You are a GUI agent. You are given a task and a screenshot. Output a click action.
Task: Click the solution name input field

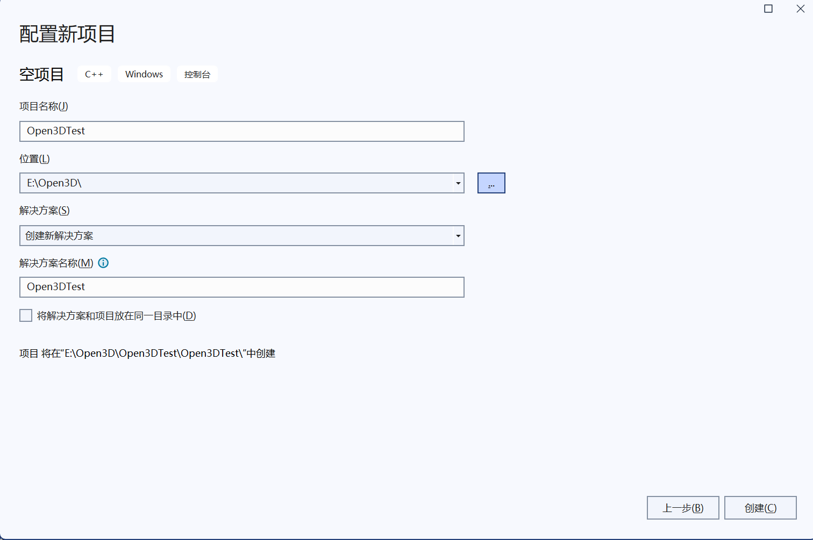242,287
